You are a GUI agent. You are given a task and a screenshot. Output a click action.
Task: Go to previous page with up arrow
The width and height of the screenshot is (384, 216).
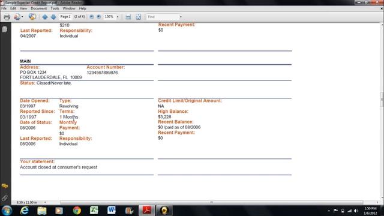pyautogui.click(x=45, y=17)
